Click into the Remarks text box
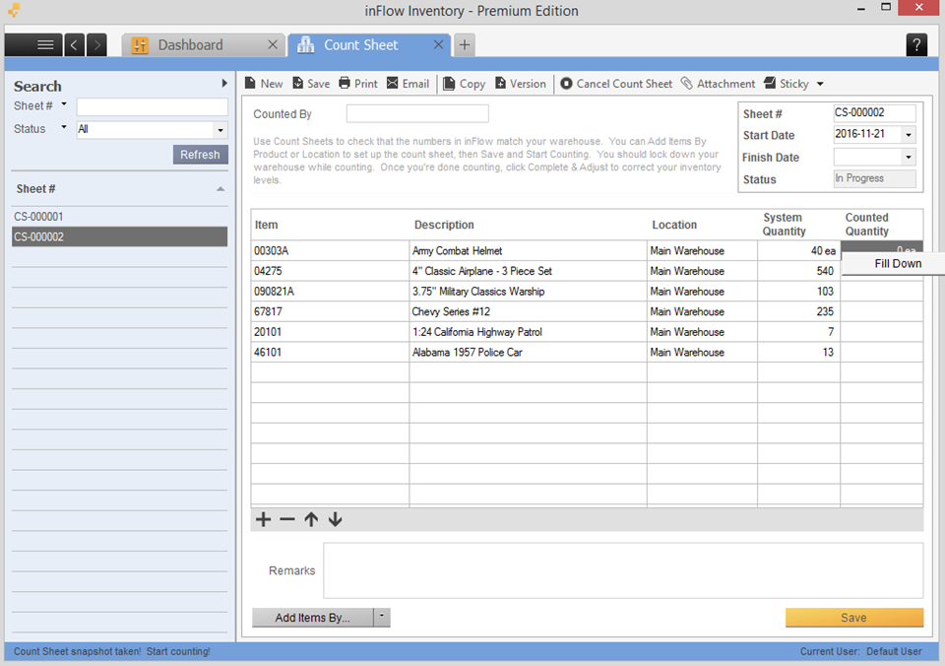This screenshot has width=945, height=666. click(x=623, y=570)
